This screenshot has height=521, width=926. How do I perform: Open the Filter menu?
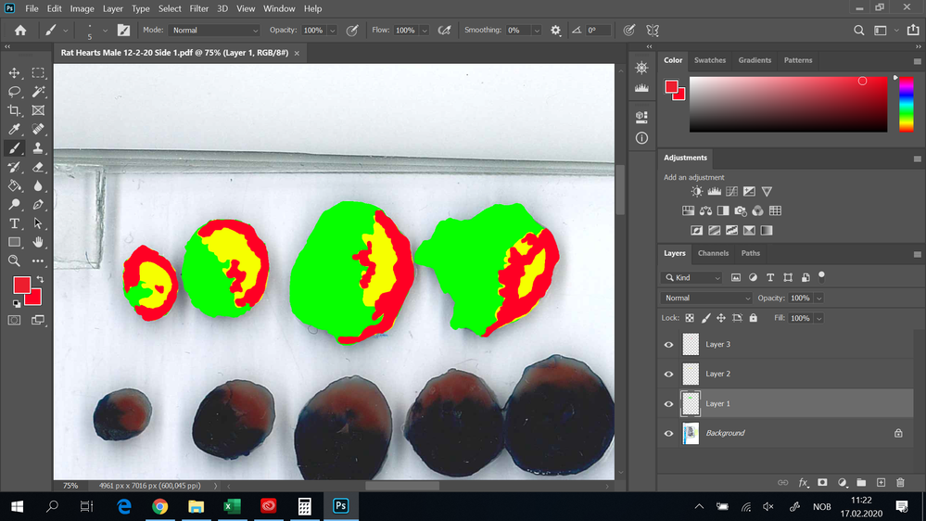tap(199, 9)
